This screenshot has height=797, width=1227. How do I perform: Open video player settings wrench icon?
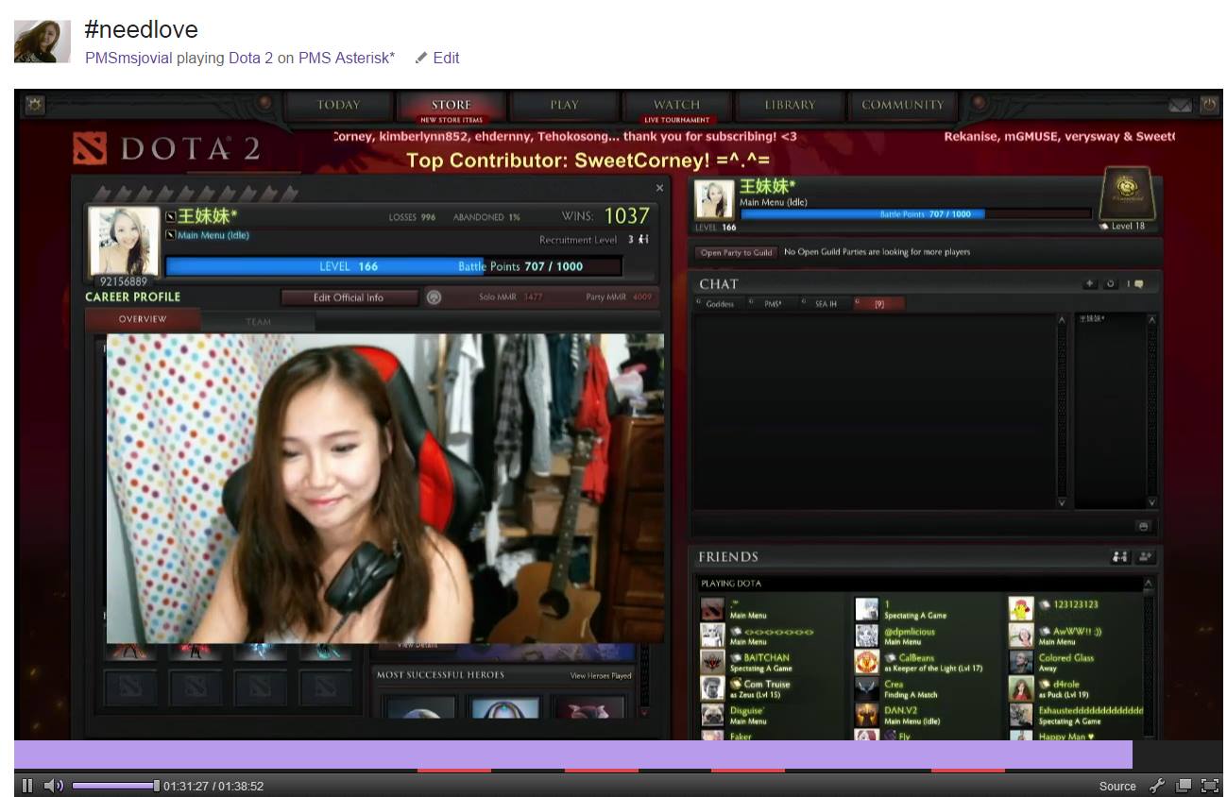point(1157,786)
